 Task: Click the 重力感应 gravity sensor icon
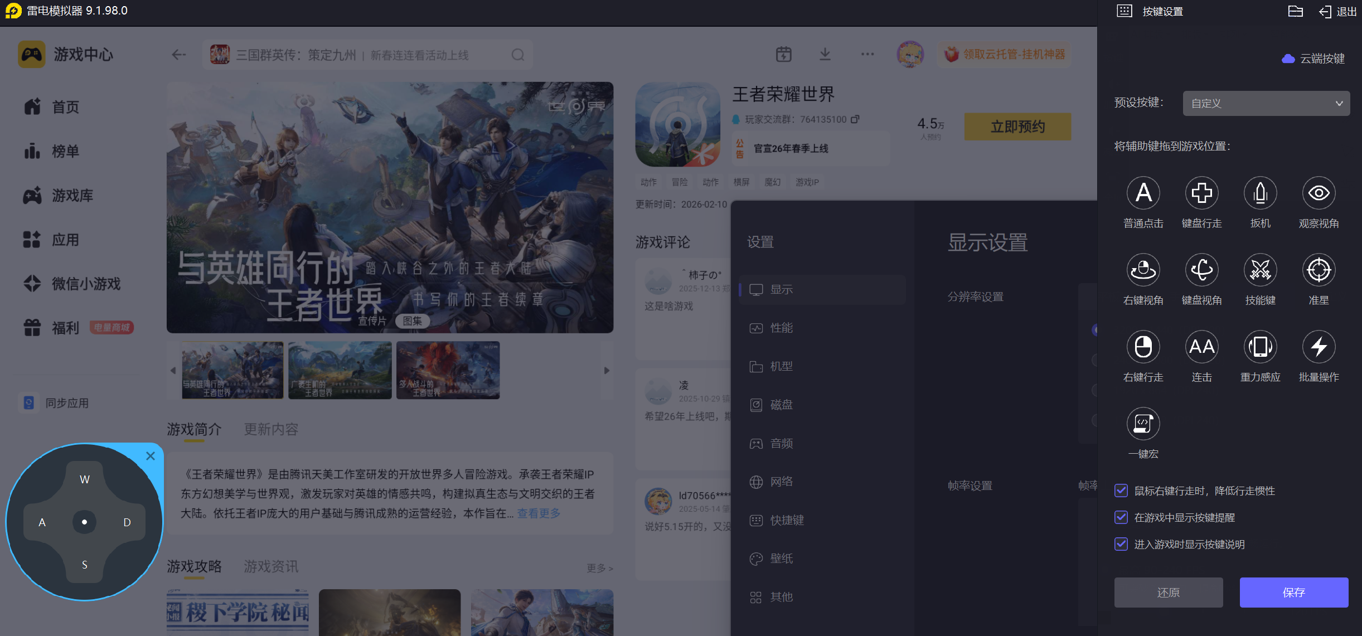click(x=1260, y=347)
